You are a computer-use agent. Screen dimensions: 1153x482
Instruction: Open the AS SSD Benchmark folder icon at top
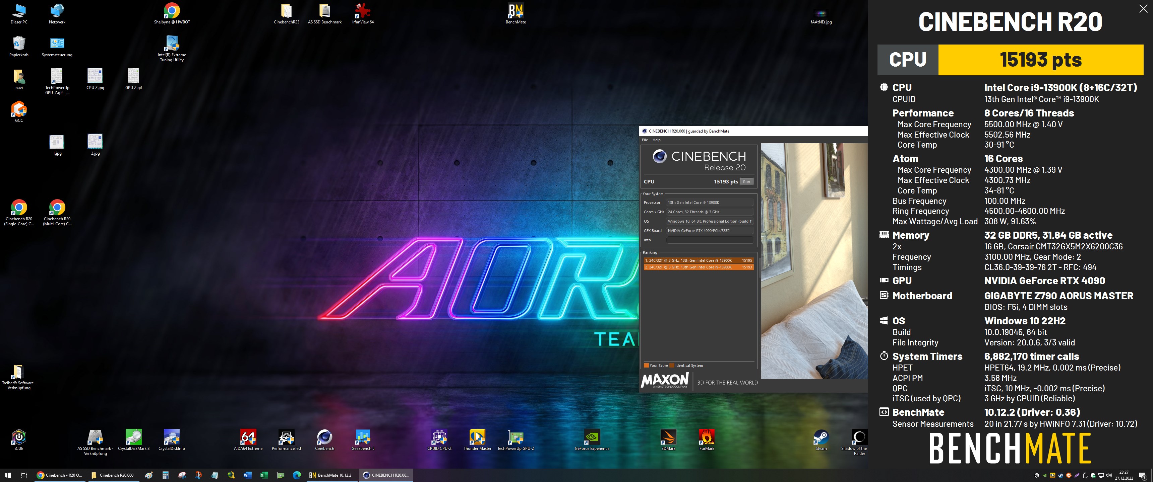[324, 13]
